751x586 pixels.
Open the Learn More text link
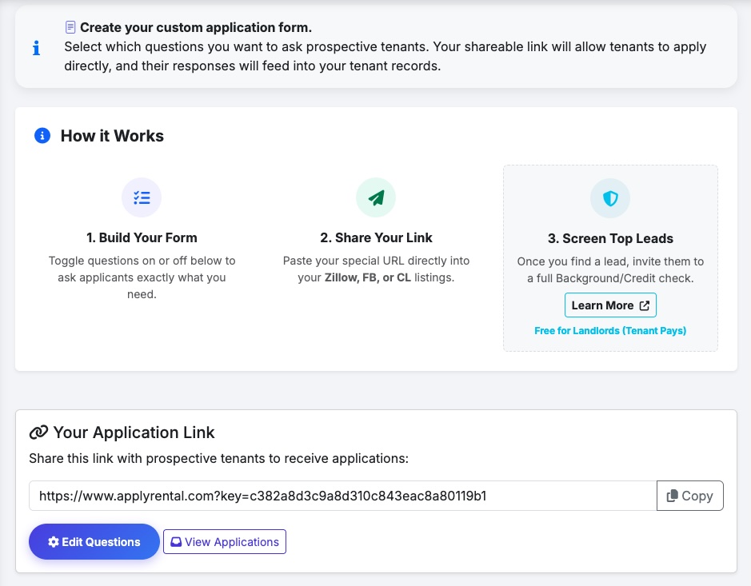click(x=602, y=305)
